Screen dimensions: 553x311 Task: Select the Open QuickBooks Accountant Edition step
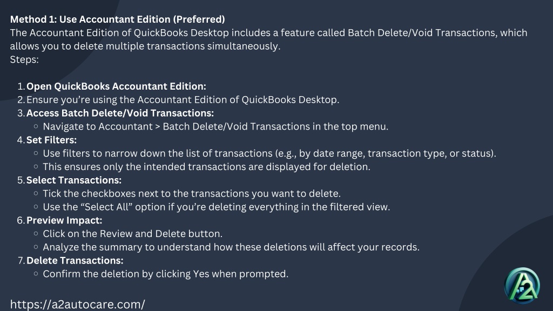coord(116,86)
